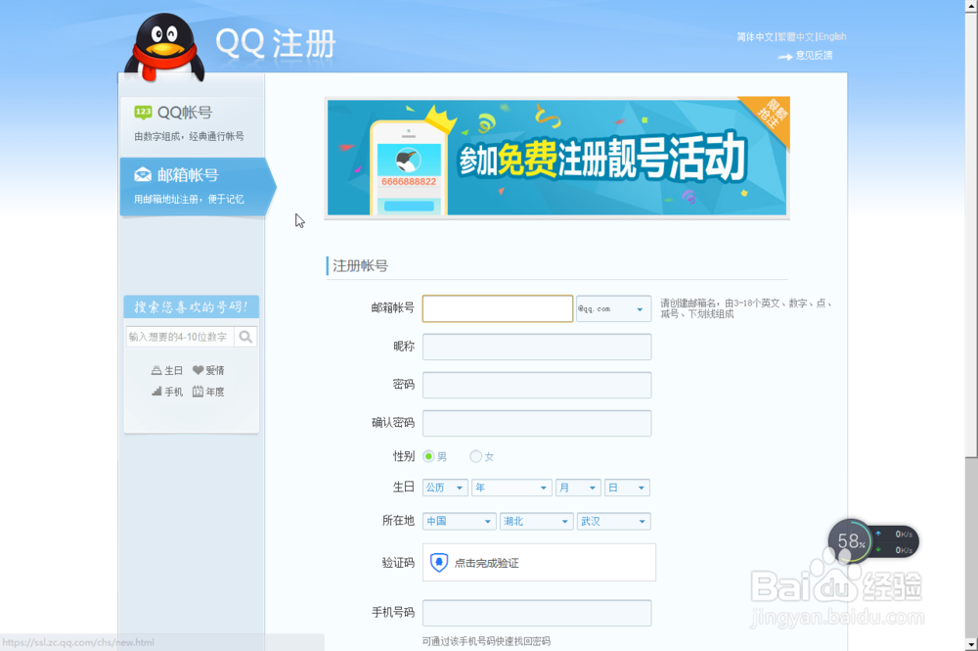Screen dimensions: 978x651
Task: Select the 男 gender radio button
Action: (428, 457)
